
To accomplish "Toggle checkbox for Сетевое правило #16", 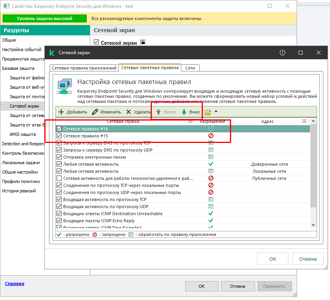I will click(x=59, y=129).
